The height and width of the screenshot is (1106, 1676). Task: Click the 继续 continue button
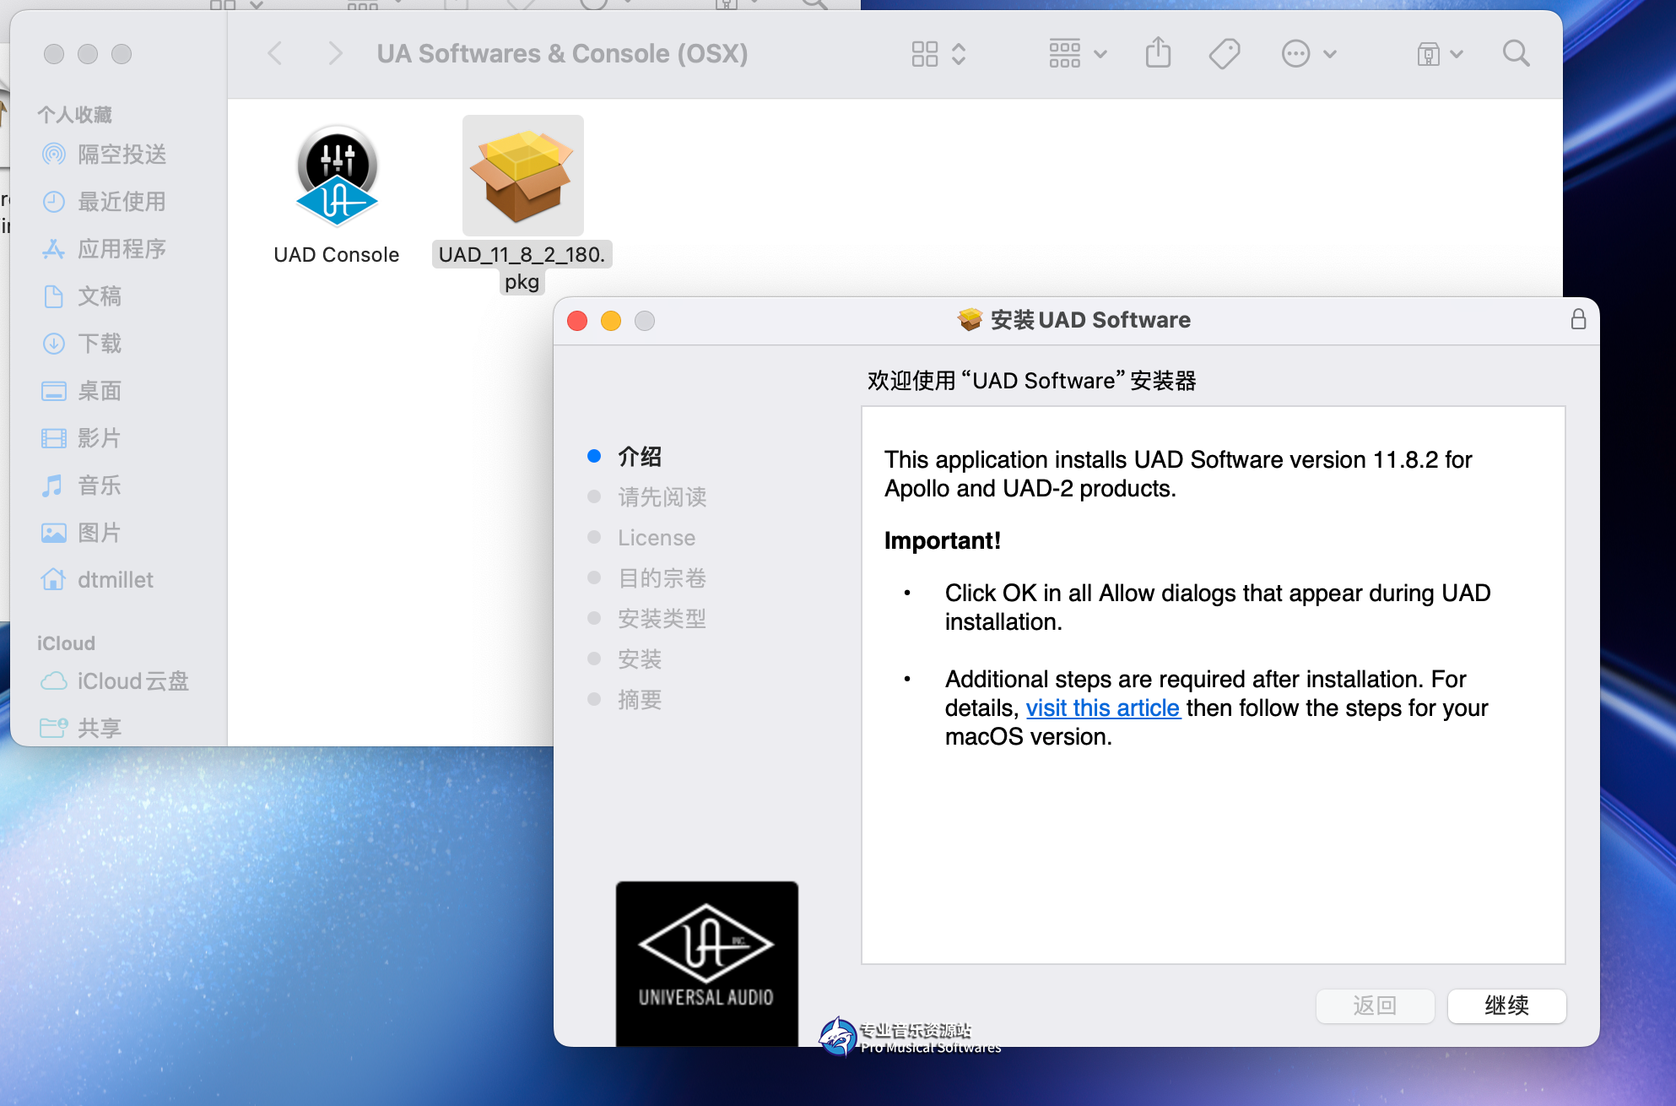[1506, 1006]
